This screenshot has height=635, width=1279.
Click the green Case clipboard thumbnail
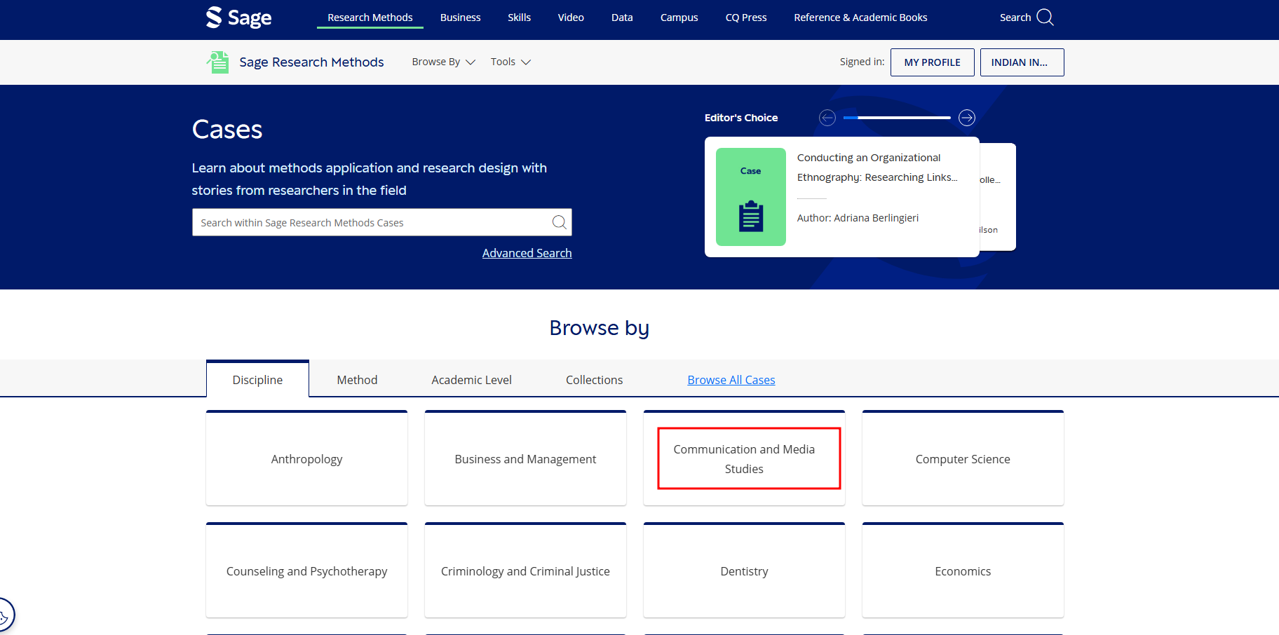[750, 197]
